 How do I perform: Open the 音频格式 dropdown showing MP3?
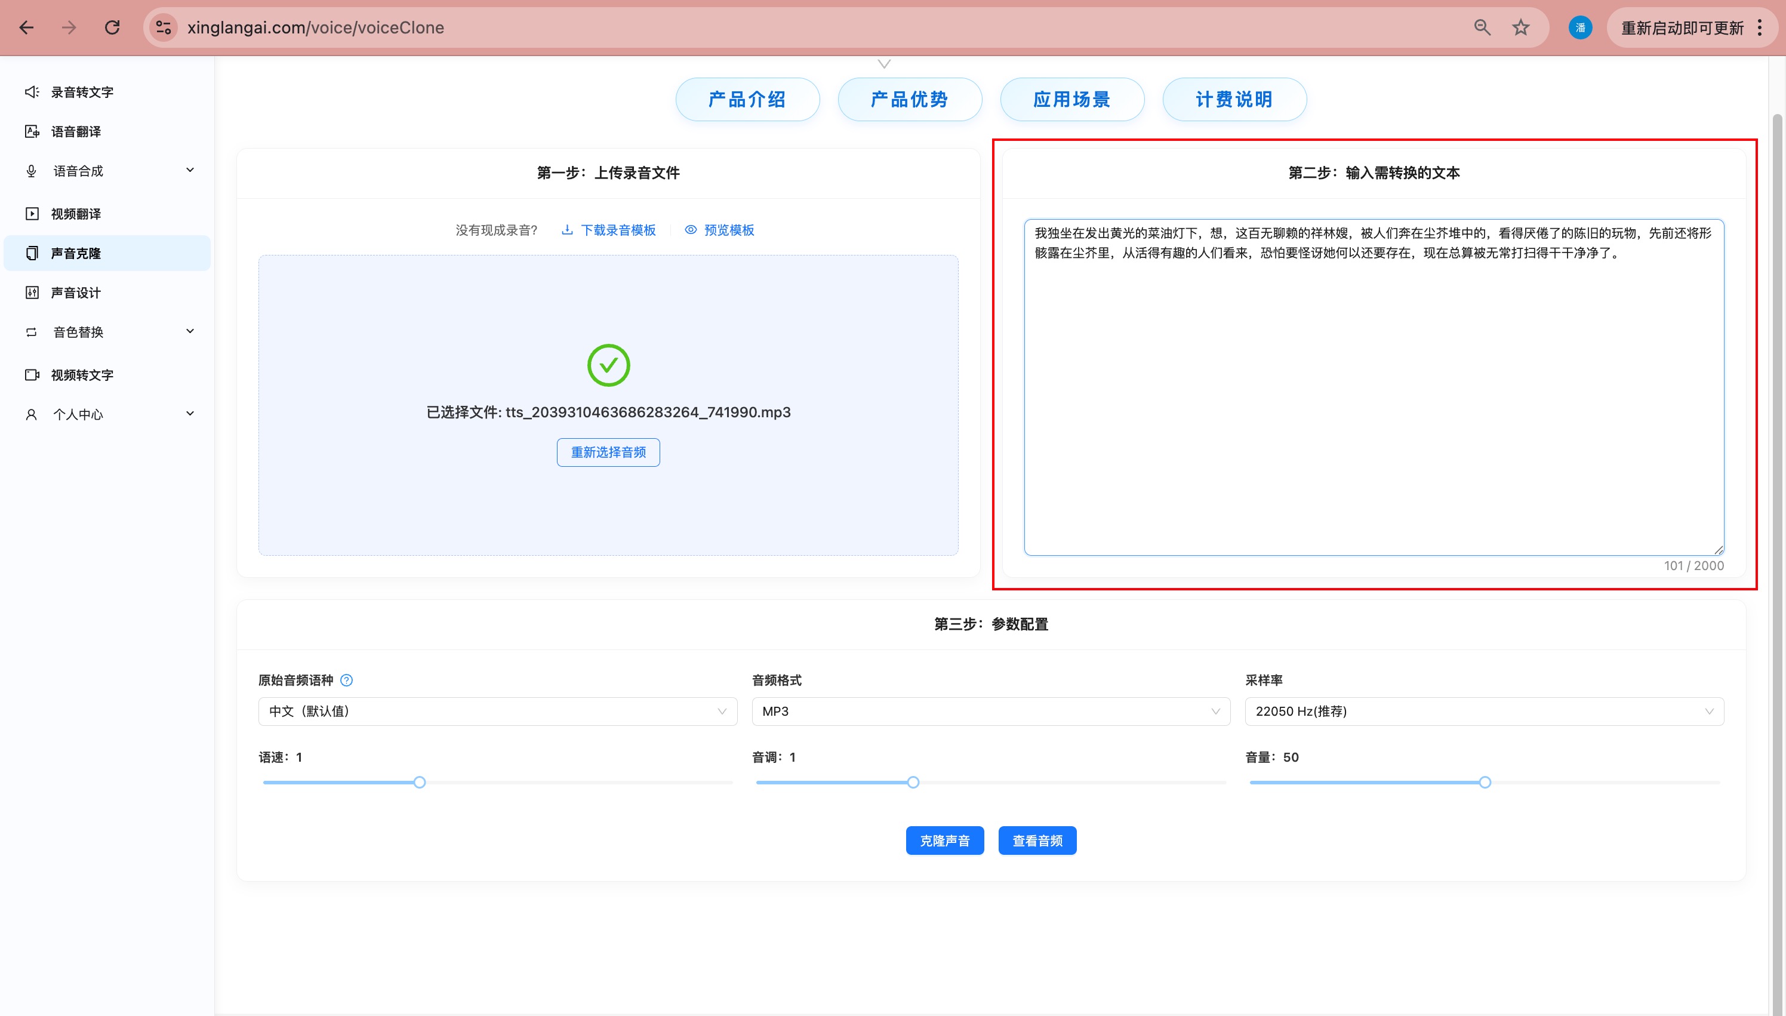(991, 711)
